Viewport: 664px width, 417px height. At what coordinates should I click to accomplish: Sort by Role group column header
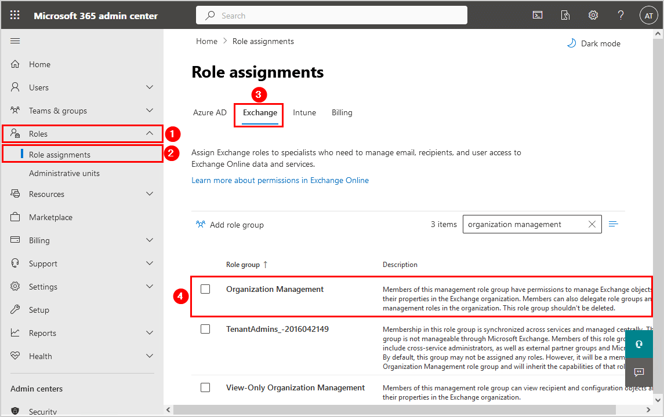246,265
